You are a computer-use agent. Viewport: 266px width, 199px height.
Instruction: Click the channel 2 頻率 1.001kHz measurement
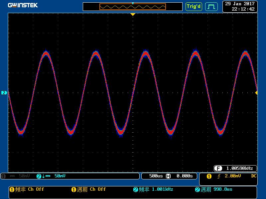[x=153, y=189]
